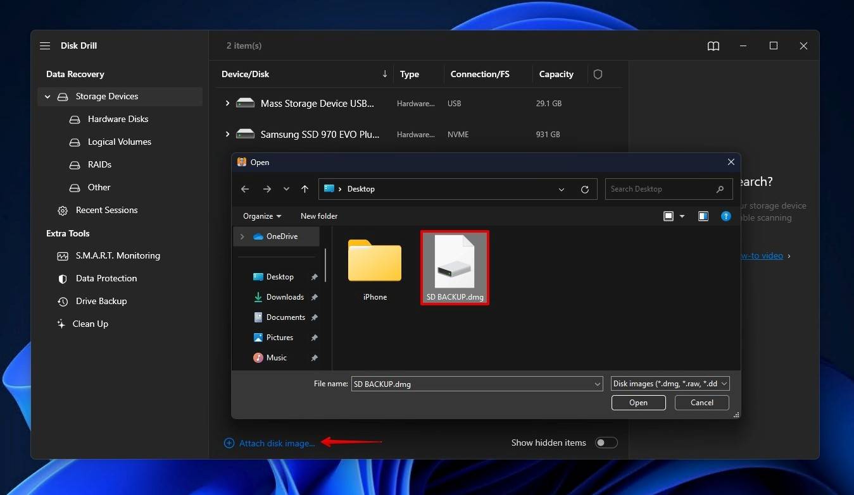Image resolution: width=854 pixels, height=495 pixels.
Task: Click the File name field
Action: pos(477,384)
